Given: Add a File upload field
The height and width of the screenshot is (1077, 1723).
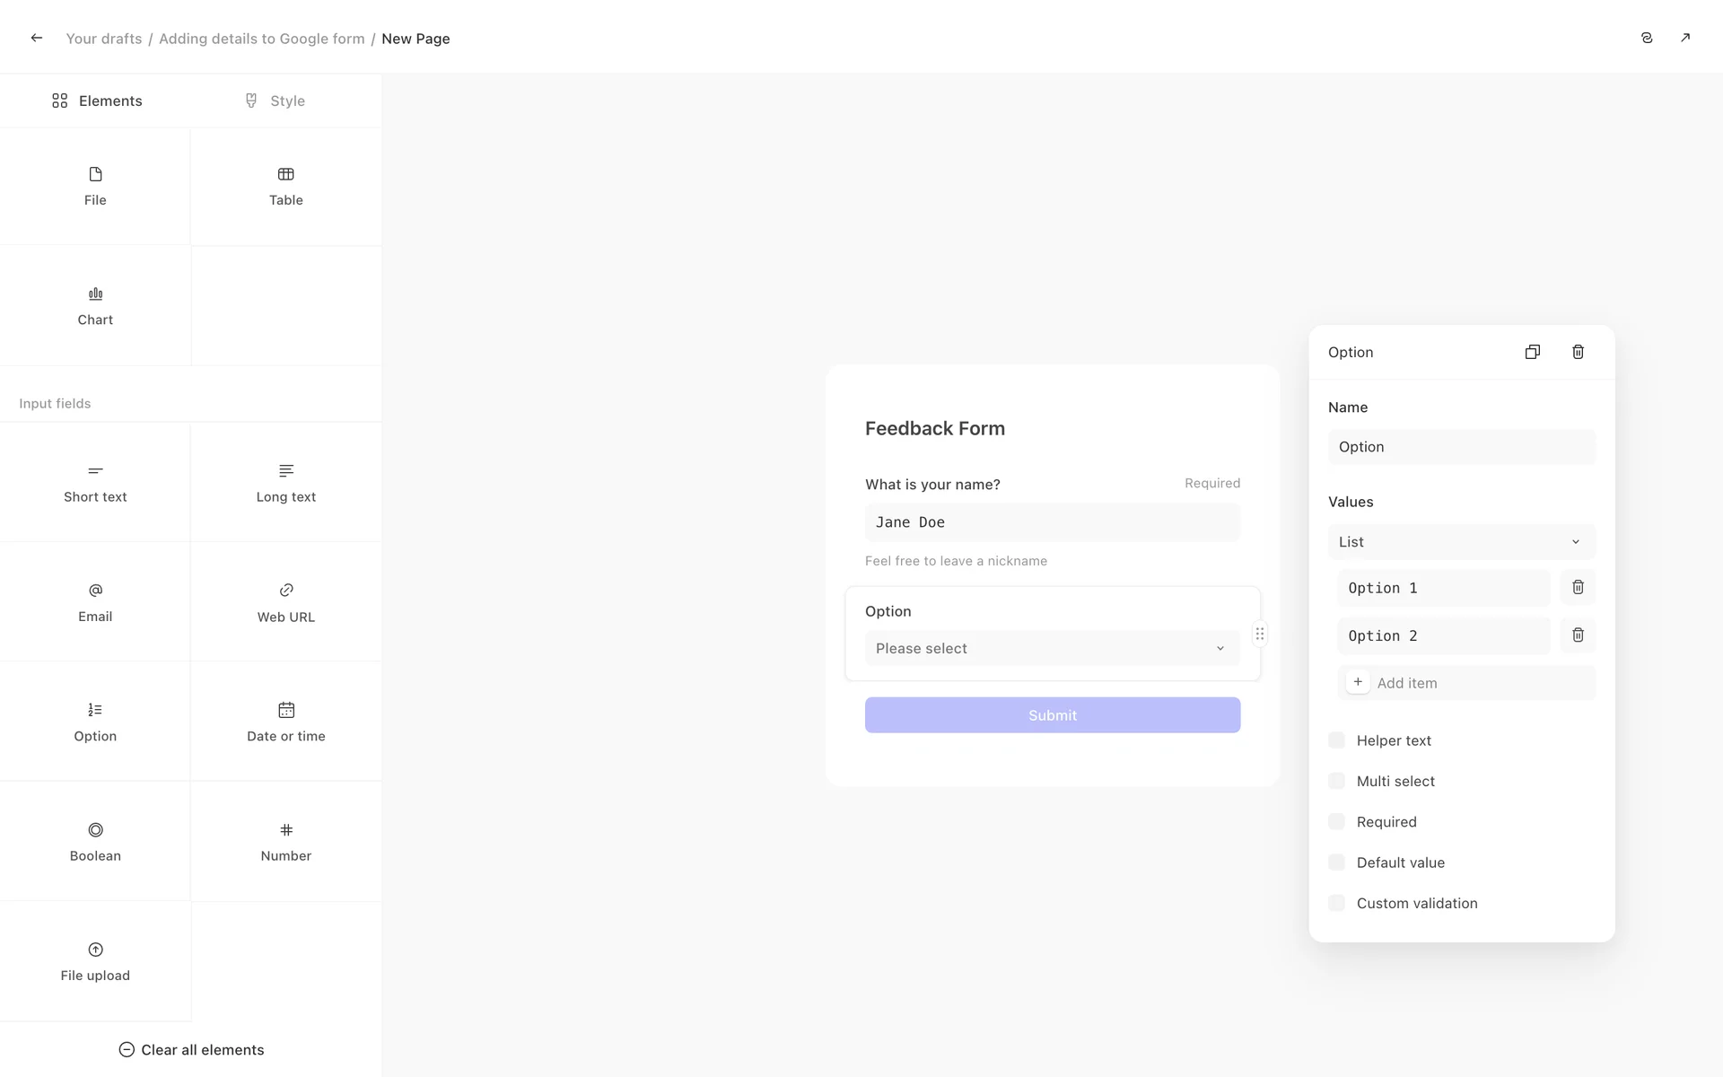Looking at the screenshot, I should coord(95,961).
